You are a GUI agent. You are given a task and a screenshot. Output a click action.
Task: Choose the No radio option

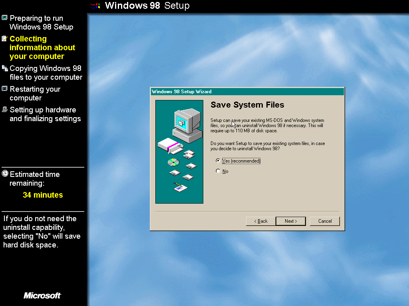coord(218,171)
